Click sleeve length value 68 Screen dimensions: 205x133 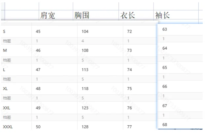tap(165, 125)
